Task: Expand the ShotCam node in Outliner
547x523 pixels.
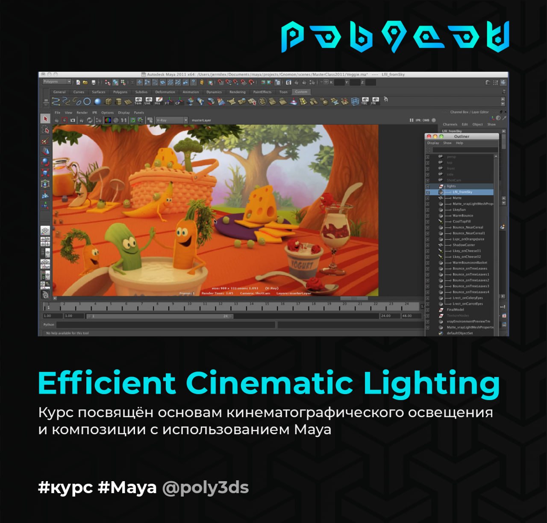Action: (x=427, y=181)
